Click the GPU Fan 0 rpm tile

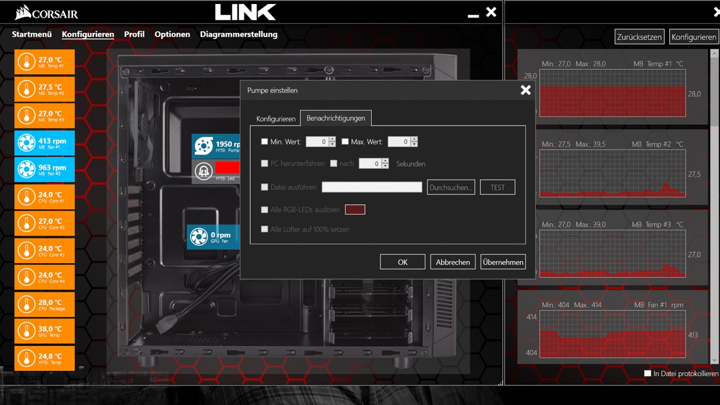coord(213,237)
